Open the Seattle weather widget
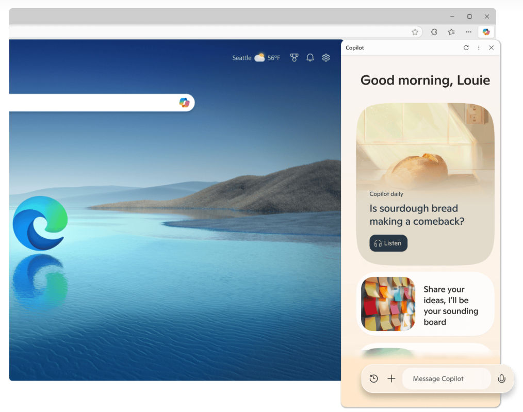 coord(256,58)
